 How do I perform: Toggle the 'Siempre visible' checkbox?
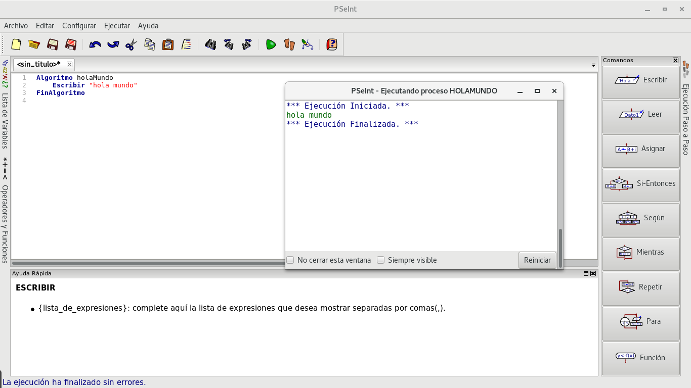click(381, 260)
